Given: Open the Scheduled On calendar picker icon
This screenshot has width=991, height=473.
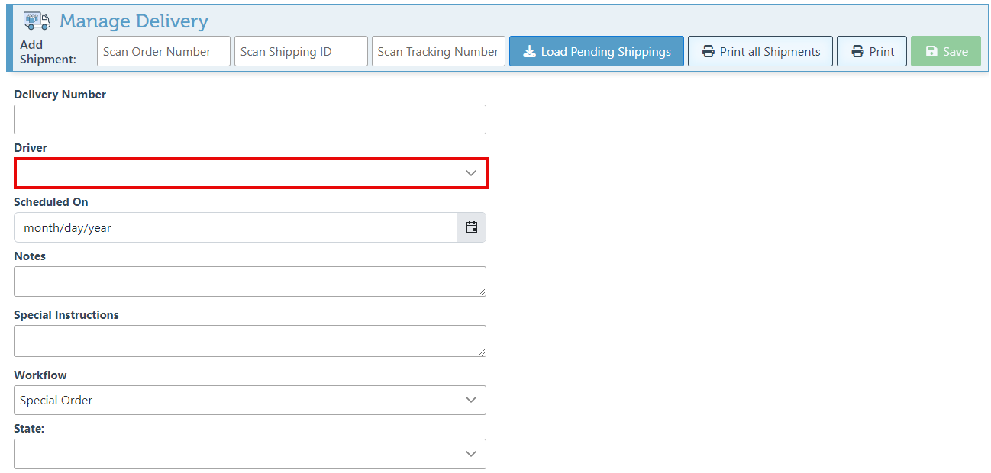Looking at the screenshot, I should coord(472,227).
